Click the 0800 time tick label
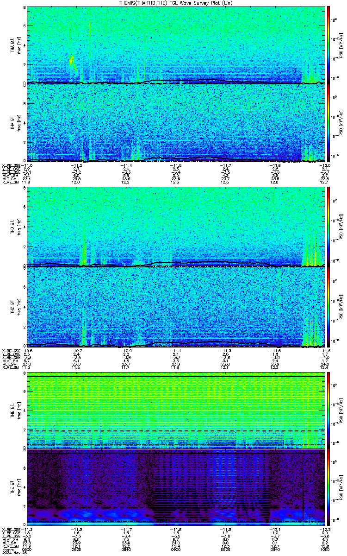The width and height of the screenshot is (347, 556). tap(27, 550)
